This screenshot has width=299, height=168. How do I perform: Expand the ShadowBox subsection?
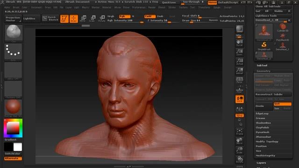tap(263, 123)
